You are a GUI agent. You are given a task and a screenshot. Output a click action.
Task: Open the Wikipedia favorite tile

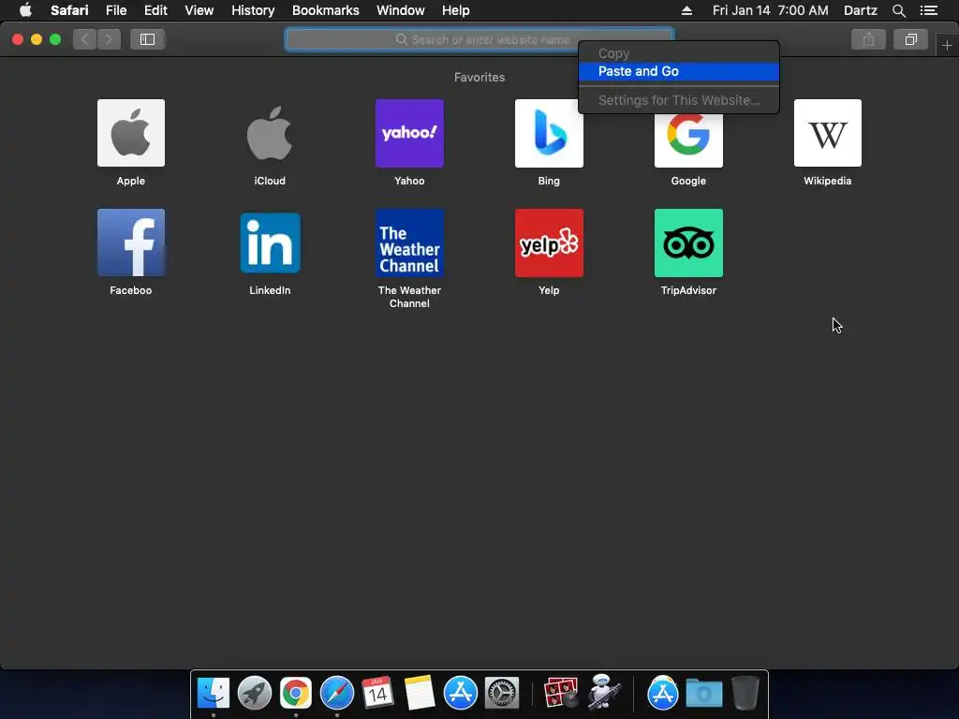tap(828, 133)
